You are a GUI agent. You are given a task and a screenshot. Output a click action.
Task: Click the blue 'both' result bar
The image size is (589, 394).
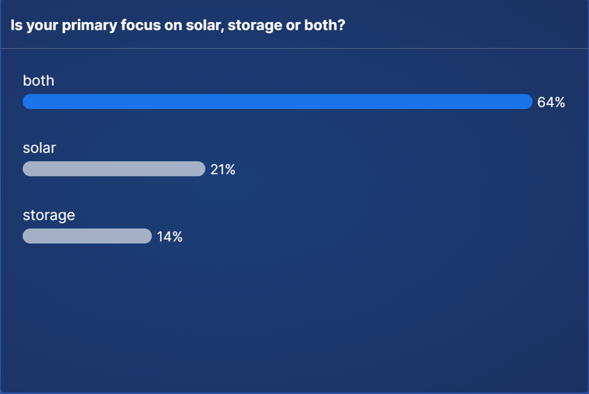277,102
